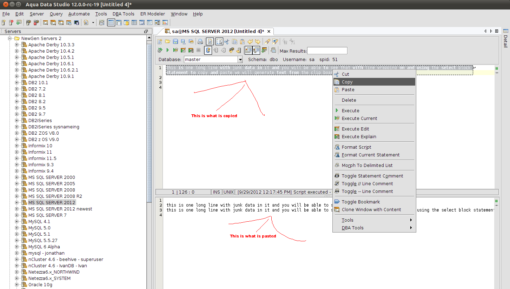Click the server disconnect plug icon
Image resolution: width=510 pixels, height=289 pixels.
[x=36, y=23]
